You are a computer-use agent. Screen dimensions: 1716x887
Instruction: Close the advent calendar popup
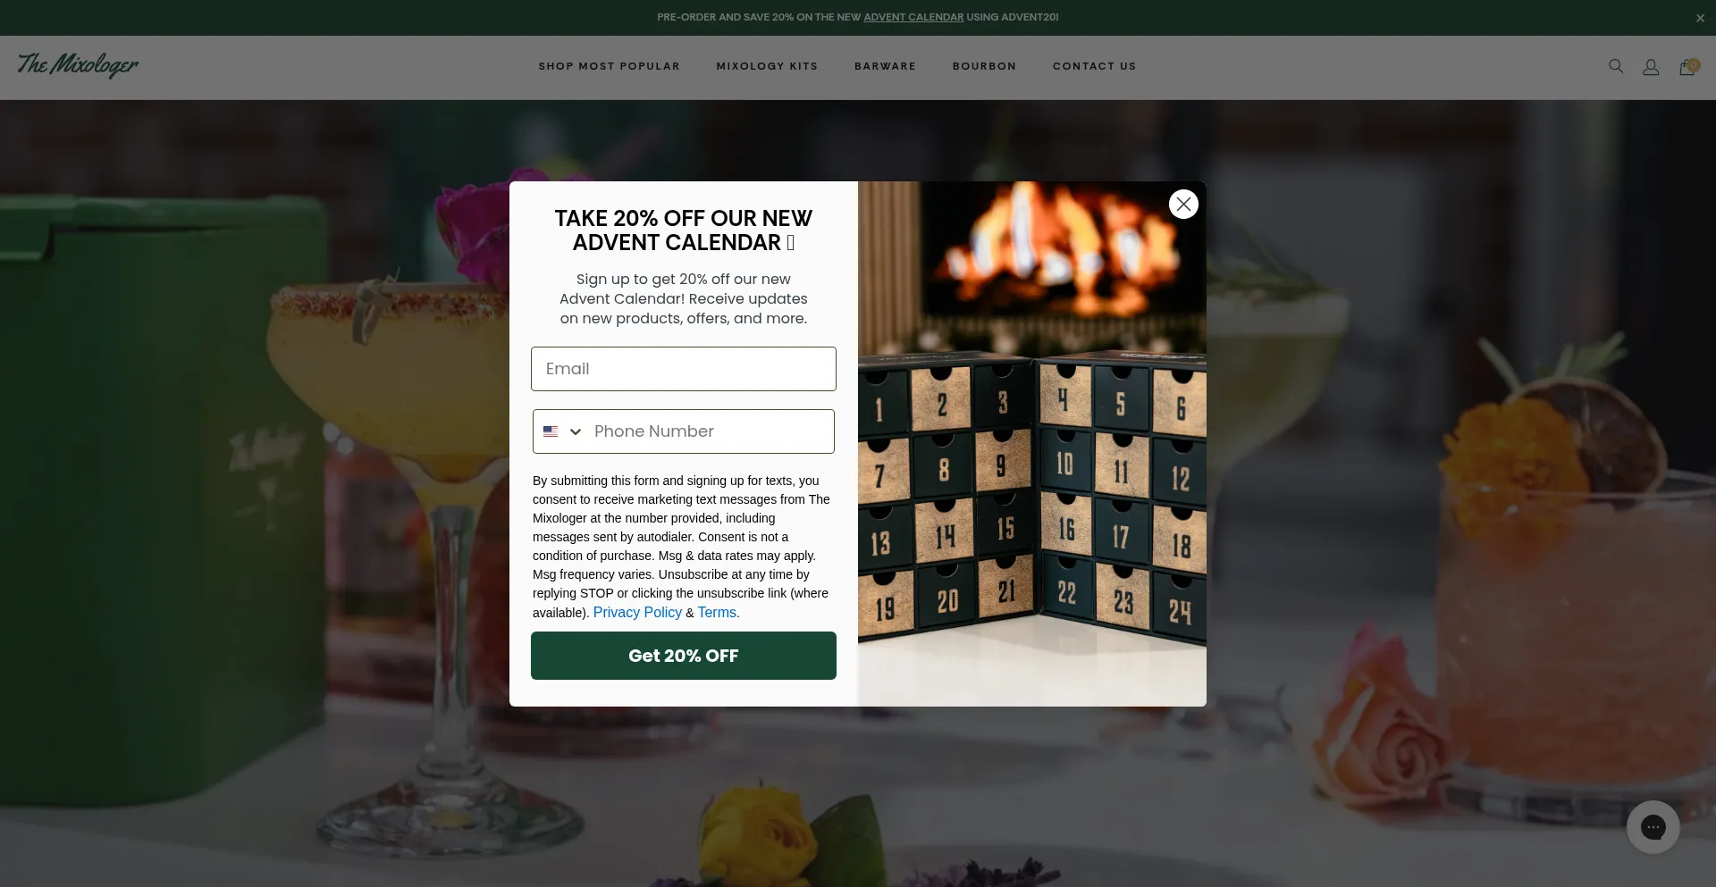1183,205
